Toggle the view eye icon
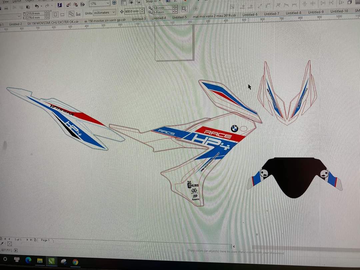The width and height of the screenshot is (360, 270). point(131,3)
